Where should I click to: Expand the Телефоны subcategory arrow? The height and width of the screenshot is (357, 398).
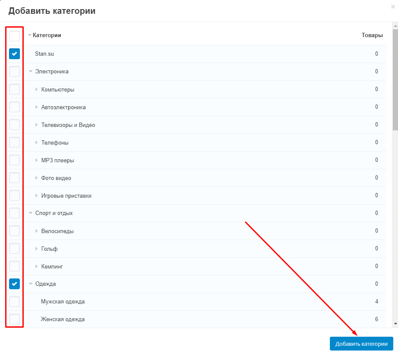pyautogui.click(x=36, y=142)
